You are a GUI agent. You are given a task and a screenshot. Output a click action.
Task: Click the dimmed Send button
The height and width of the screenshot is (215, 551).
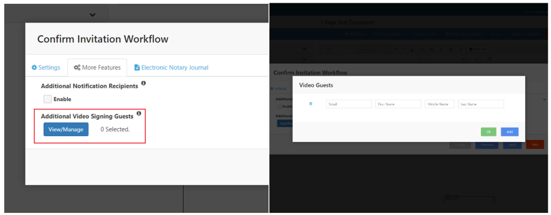coord(512,145)
